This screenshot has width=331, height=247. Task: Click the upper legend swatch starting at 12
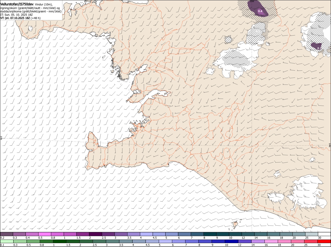point(248,234)
